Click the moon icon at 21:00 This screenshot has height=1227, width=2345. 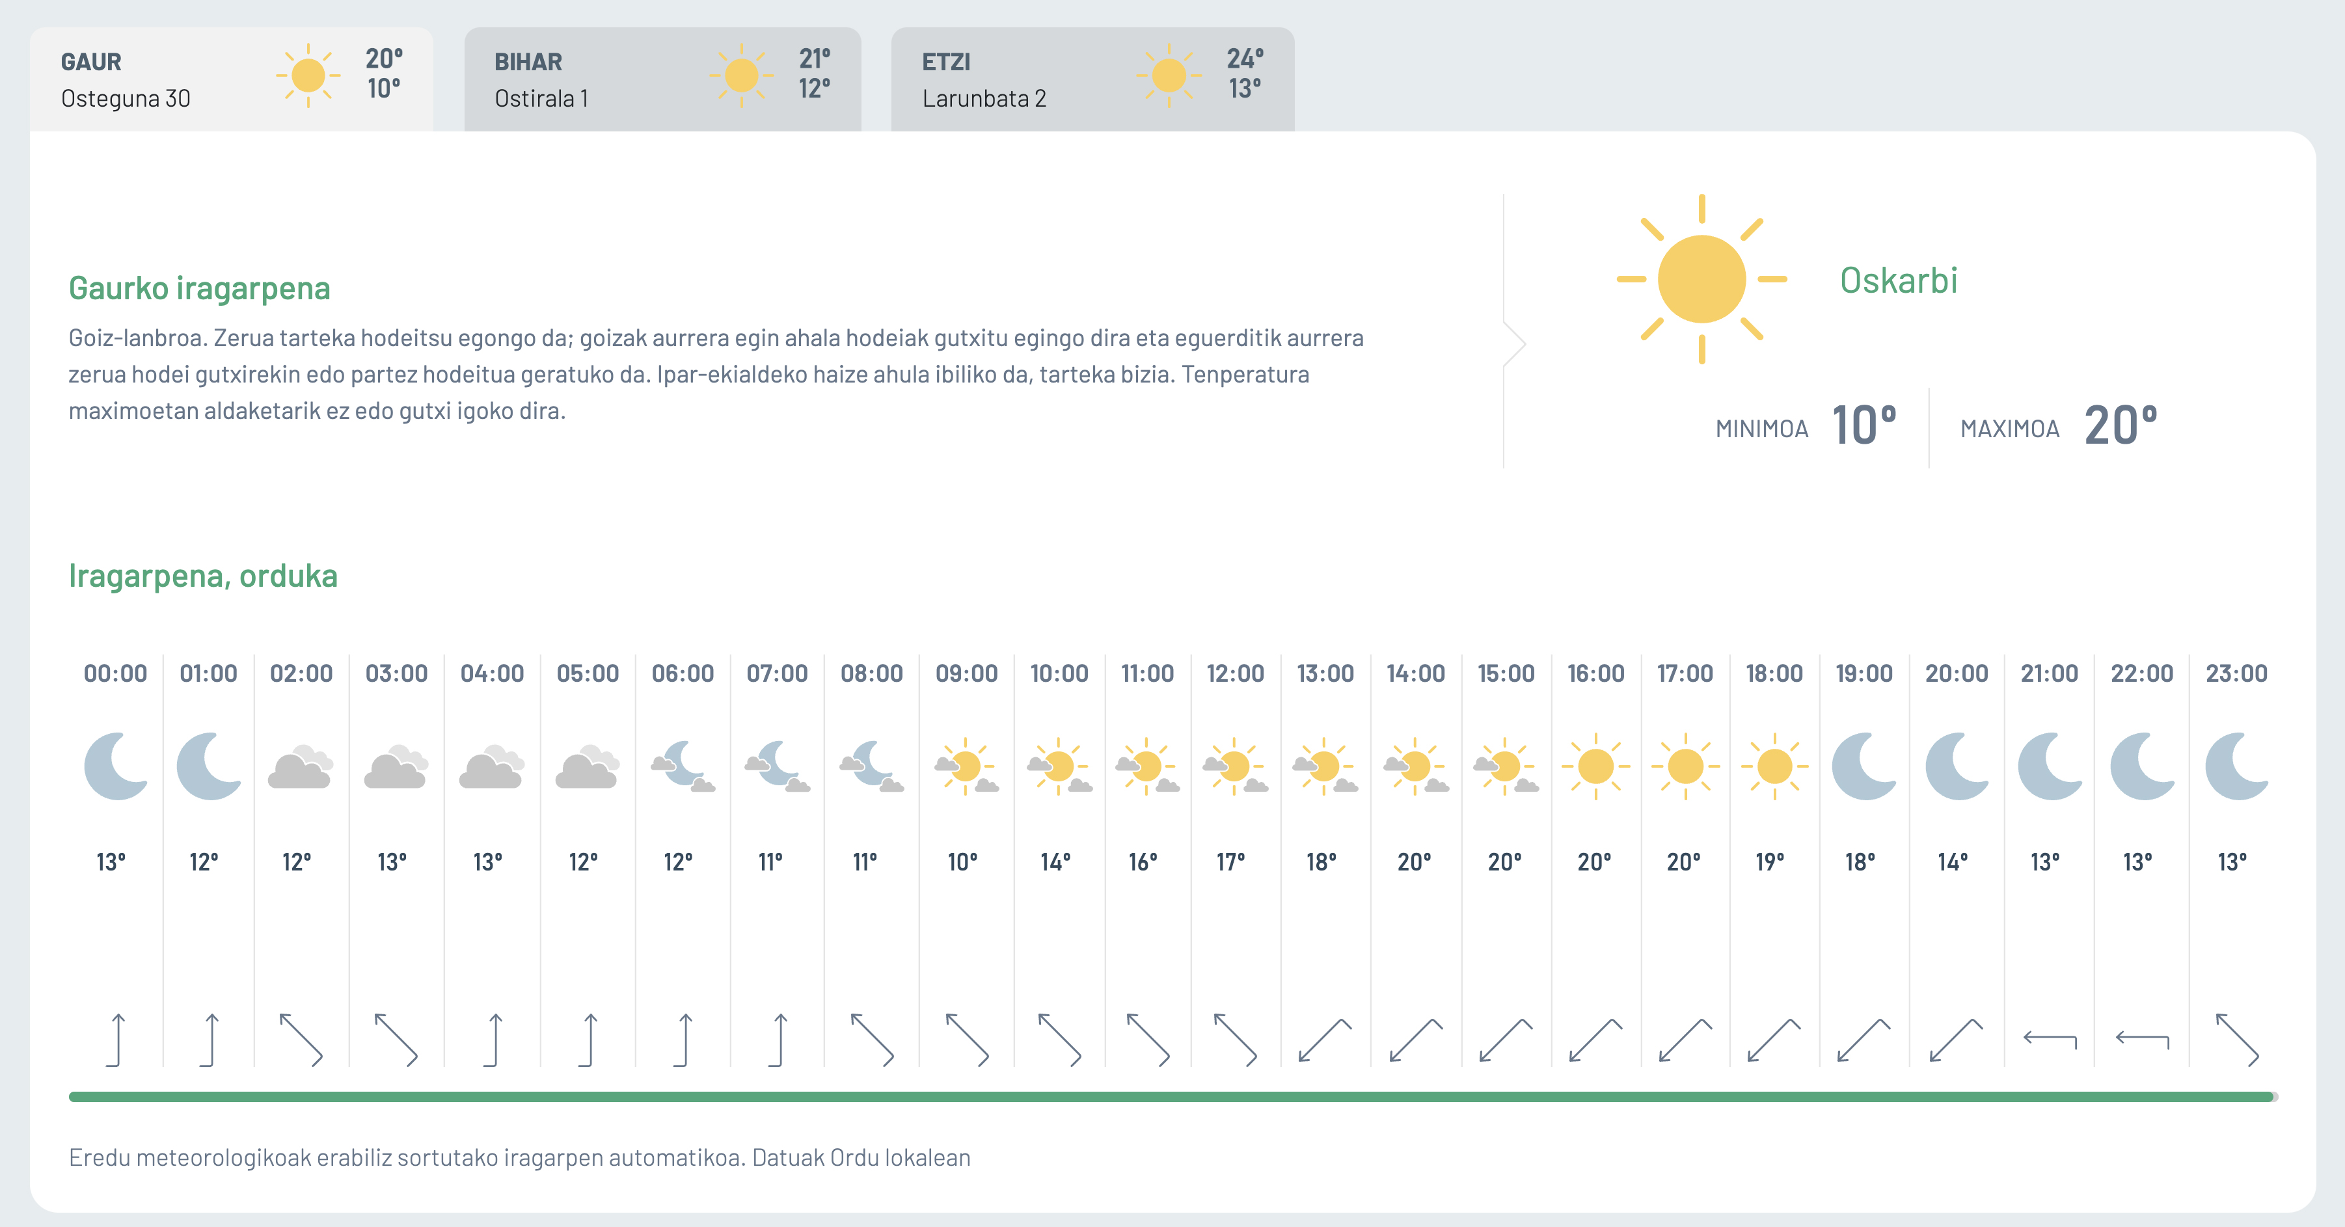point(2050,766)
